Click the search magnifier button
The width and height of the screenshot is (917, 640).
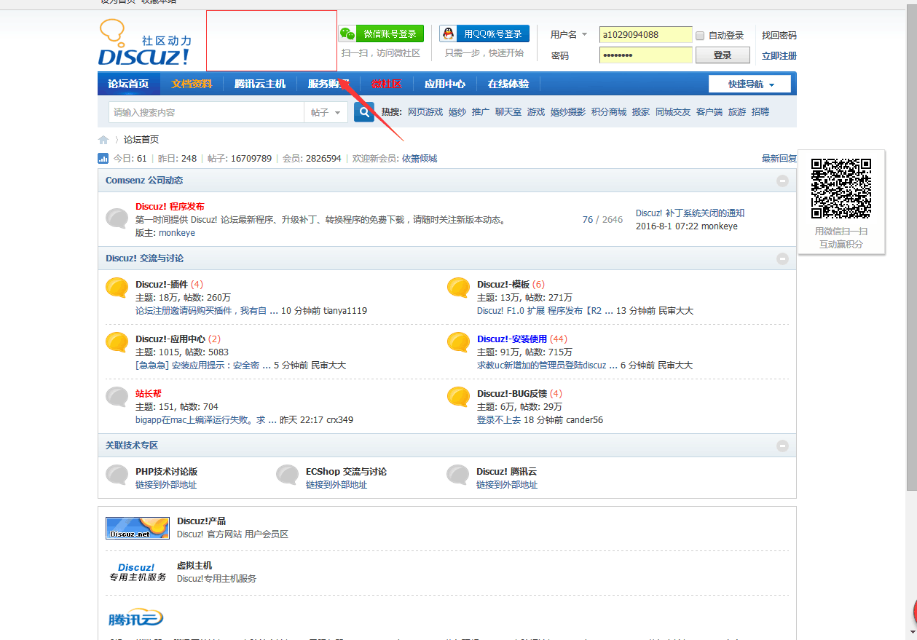(x=364, y=112)
